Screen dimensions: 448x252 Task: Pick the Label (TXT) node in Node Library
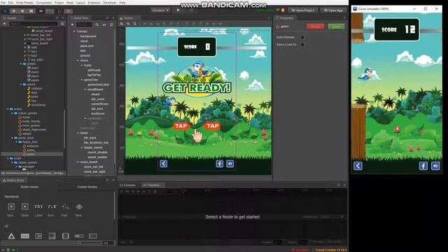(x=38, y=206)
